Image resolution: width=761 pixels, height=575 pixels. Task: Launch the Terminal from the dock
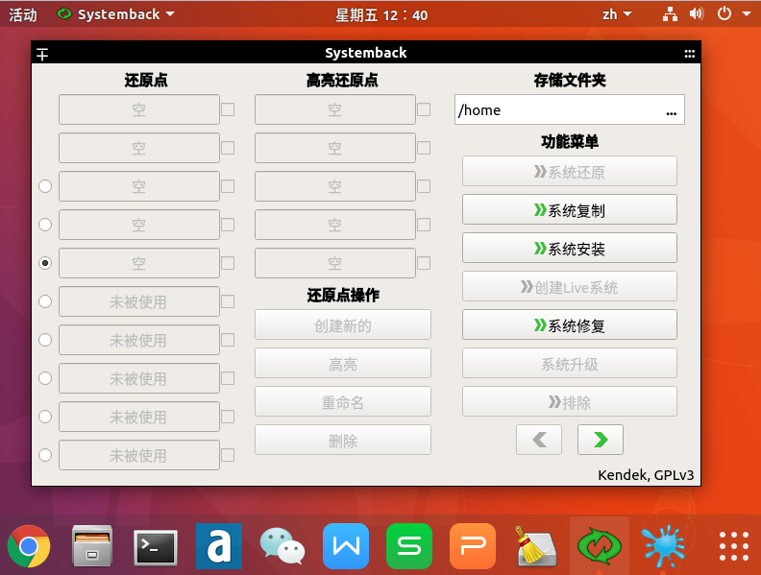pos(156,548)
